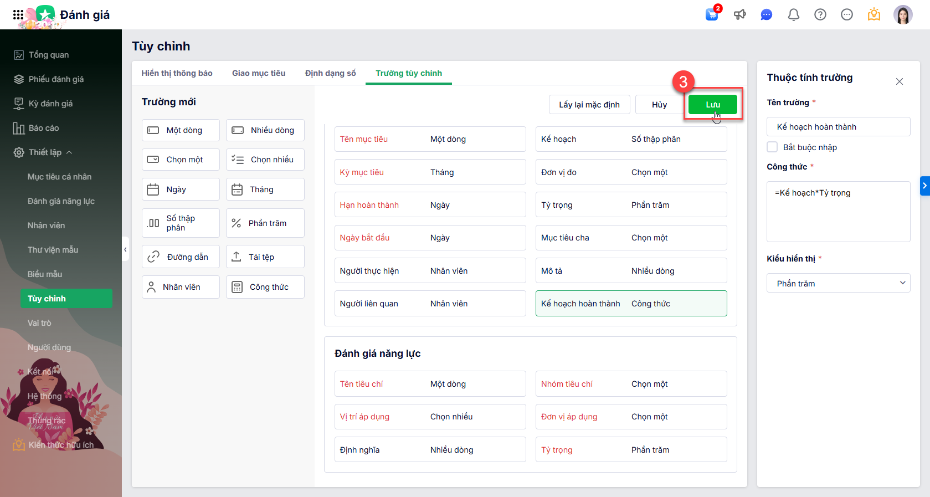Click the Lấy lại mặc định button
930x497 pixels.
click(589, 104)
